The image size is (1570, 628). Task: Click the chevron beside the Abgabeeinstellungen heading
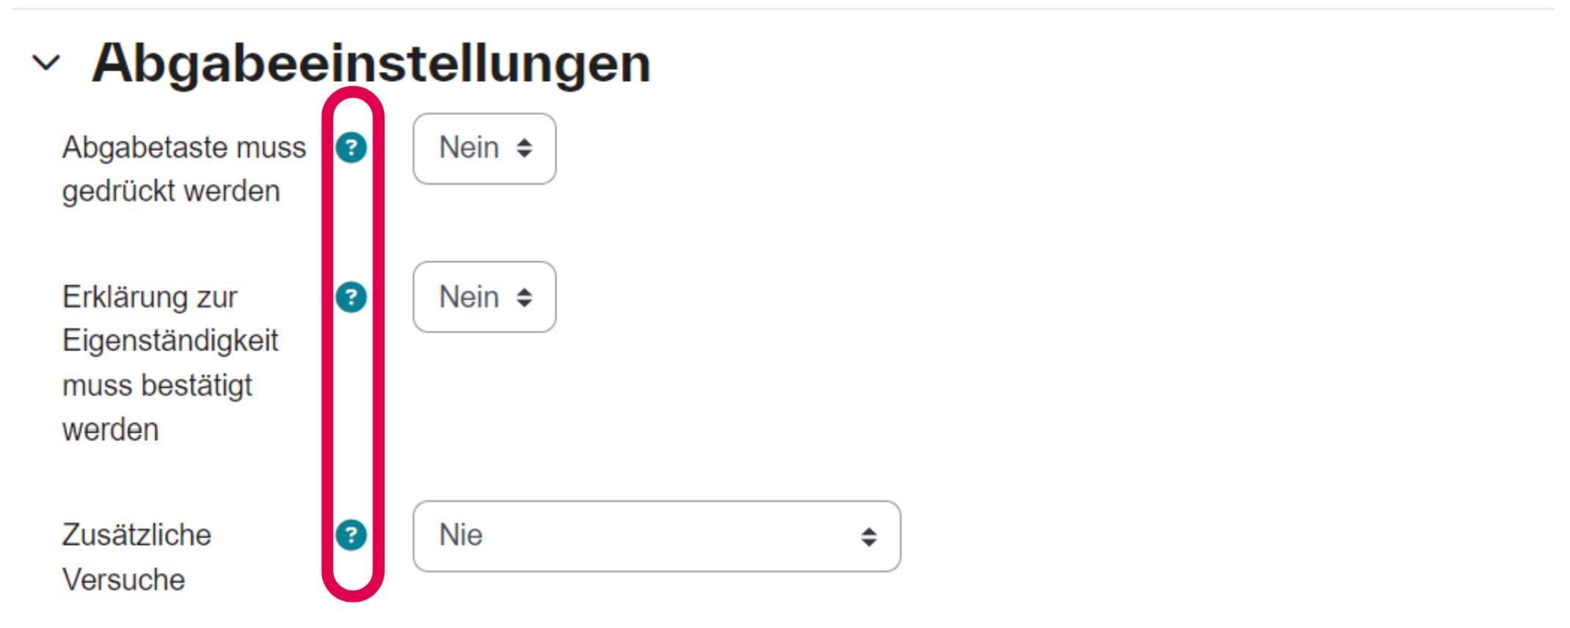(x=46, y=63)
